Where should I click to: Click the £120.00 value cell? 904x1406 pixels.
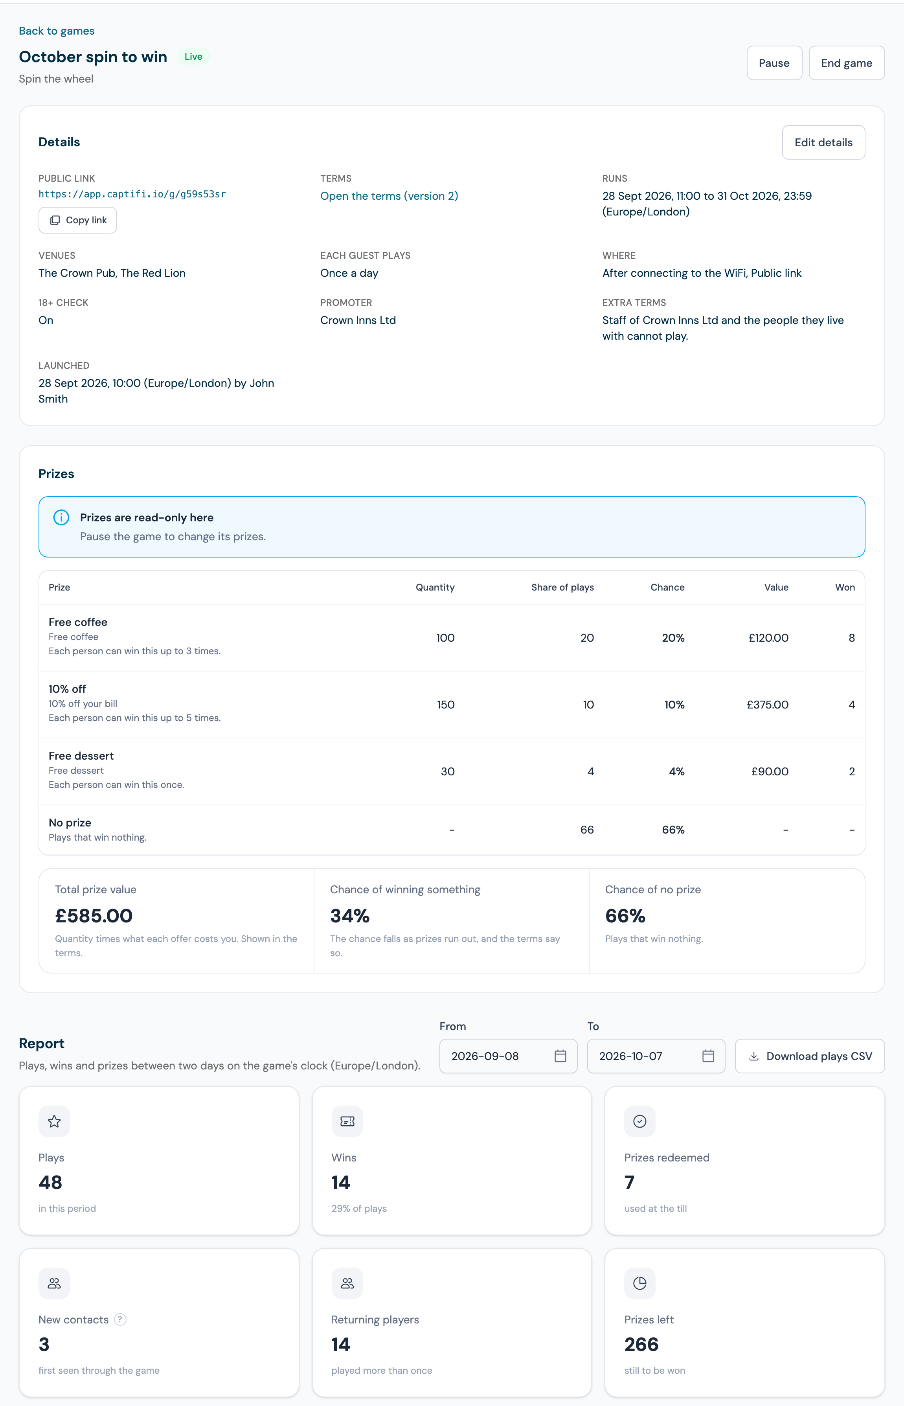click(x=768, y=638)
